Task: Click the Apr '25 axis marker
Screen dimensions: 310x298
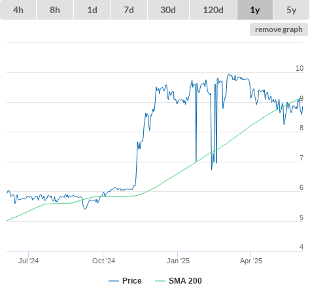Action: pos(251,261)
